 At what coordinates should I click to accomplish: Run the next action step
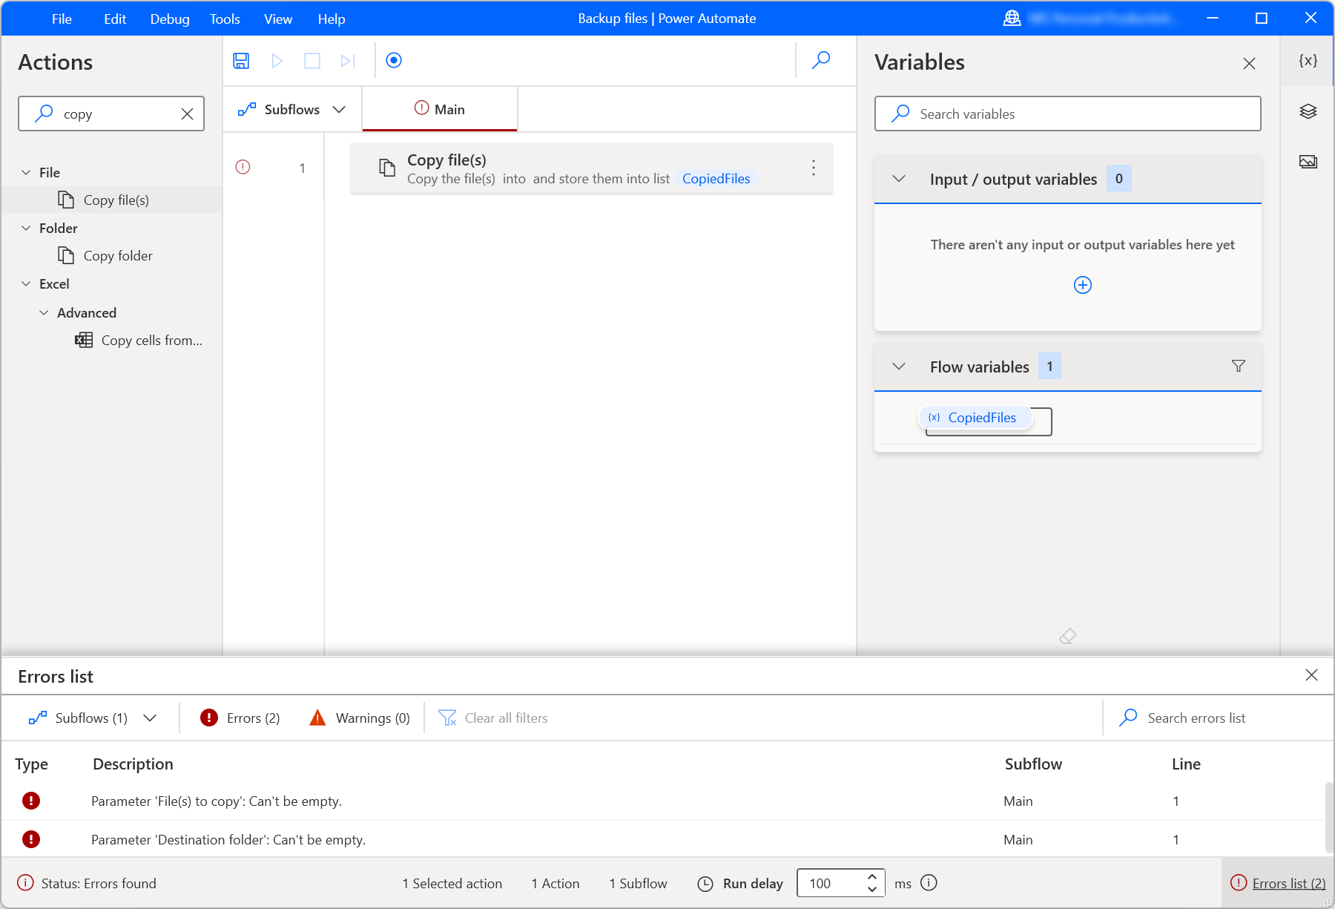click(346, 61)
